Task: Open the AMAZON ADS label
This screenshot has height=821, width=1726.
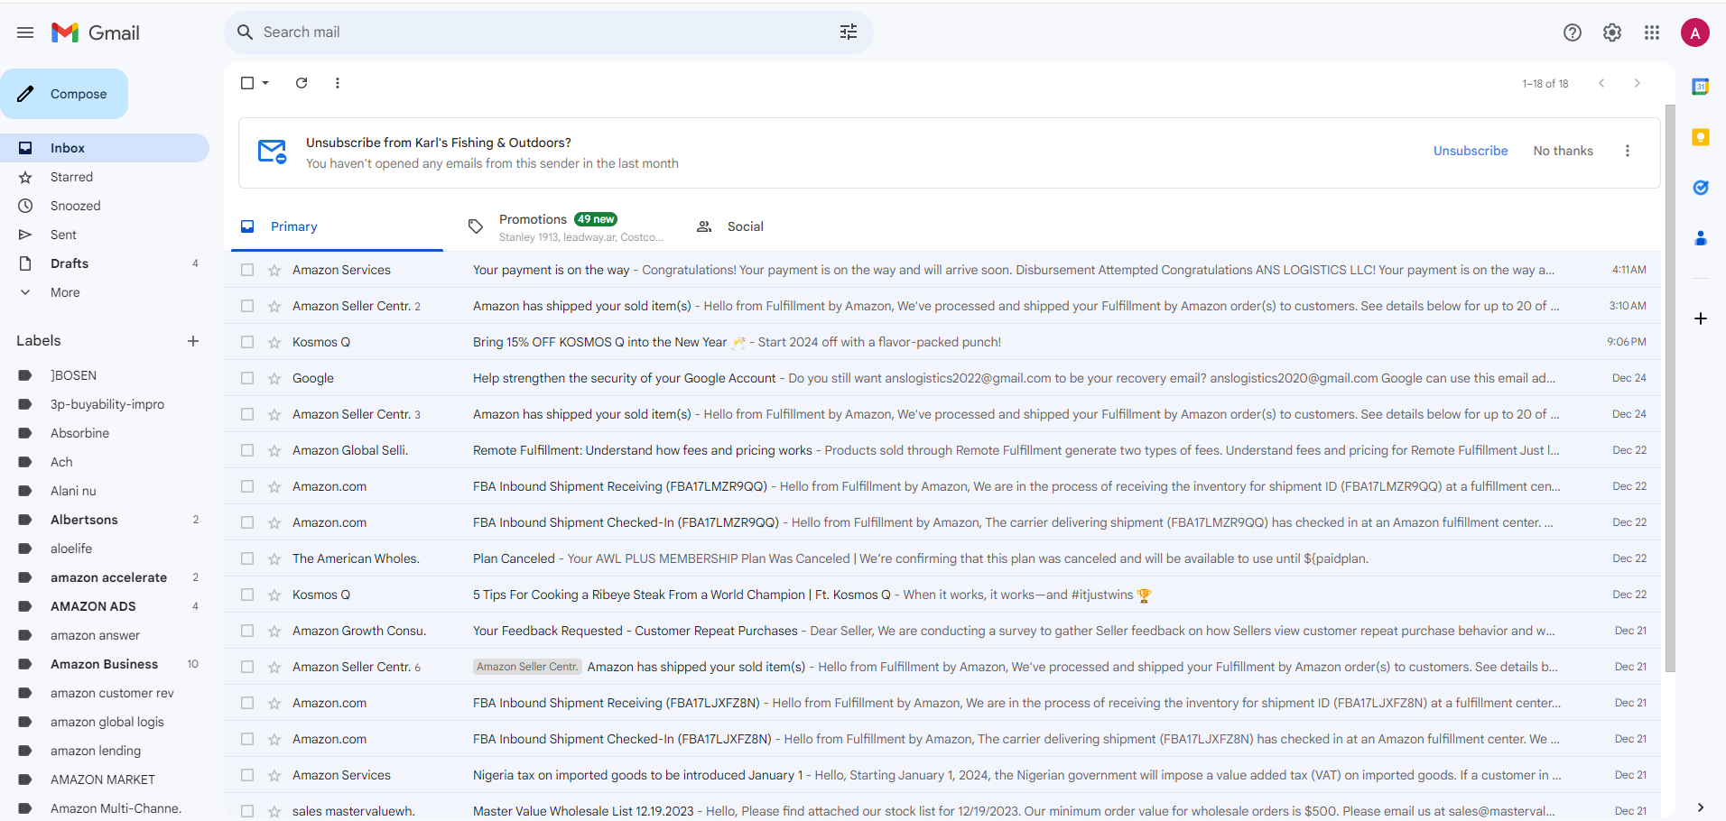Action: pyautogui.click(x=105, y=606)
